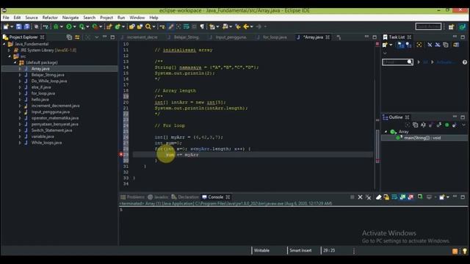Open the File menu
Screen dimensions: 470x264
coord(6,18)
